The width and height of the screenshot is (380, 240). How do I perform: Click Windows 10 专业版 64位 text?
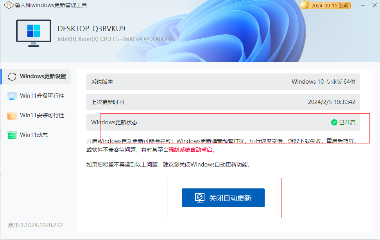click(x=325, y=81)
